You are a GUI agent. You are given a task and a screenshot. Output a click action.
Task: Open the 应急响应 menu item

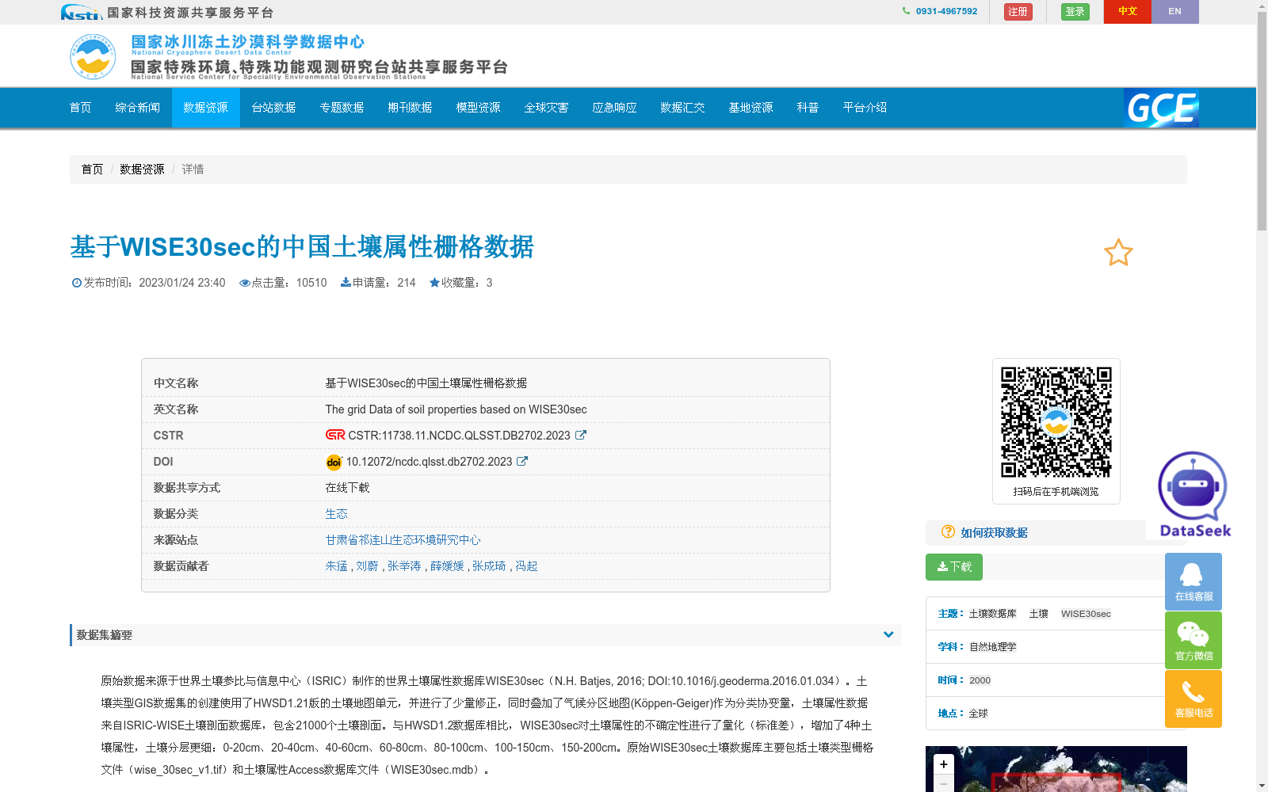(615, 108)
